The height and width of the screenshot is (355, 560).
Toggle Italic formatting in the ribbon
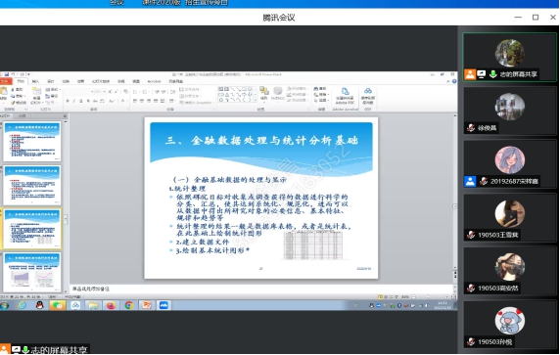click(74, 102)
